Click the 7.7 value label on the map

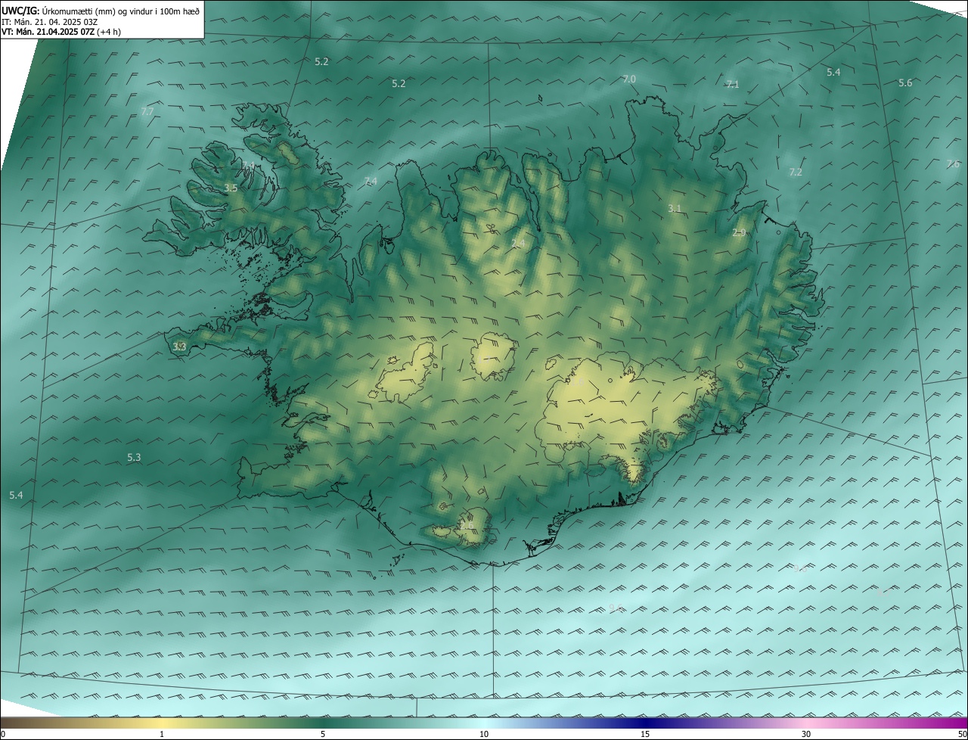click(147, 112)
